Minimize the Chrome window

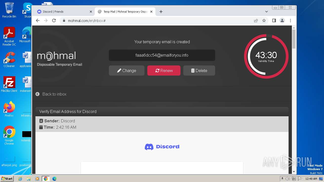click(275, 8)
